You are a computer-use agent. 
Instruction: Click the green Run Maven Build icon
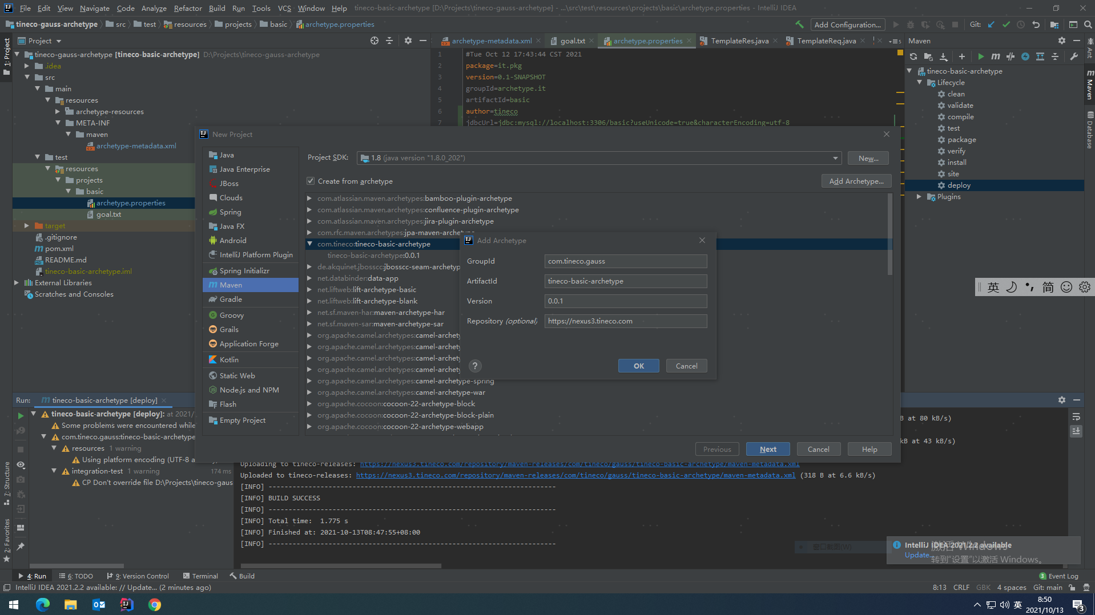[980, 56]
